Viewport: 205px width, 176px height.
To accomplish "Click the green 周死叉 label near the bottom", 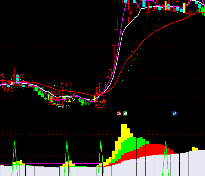I will [85, 103].
